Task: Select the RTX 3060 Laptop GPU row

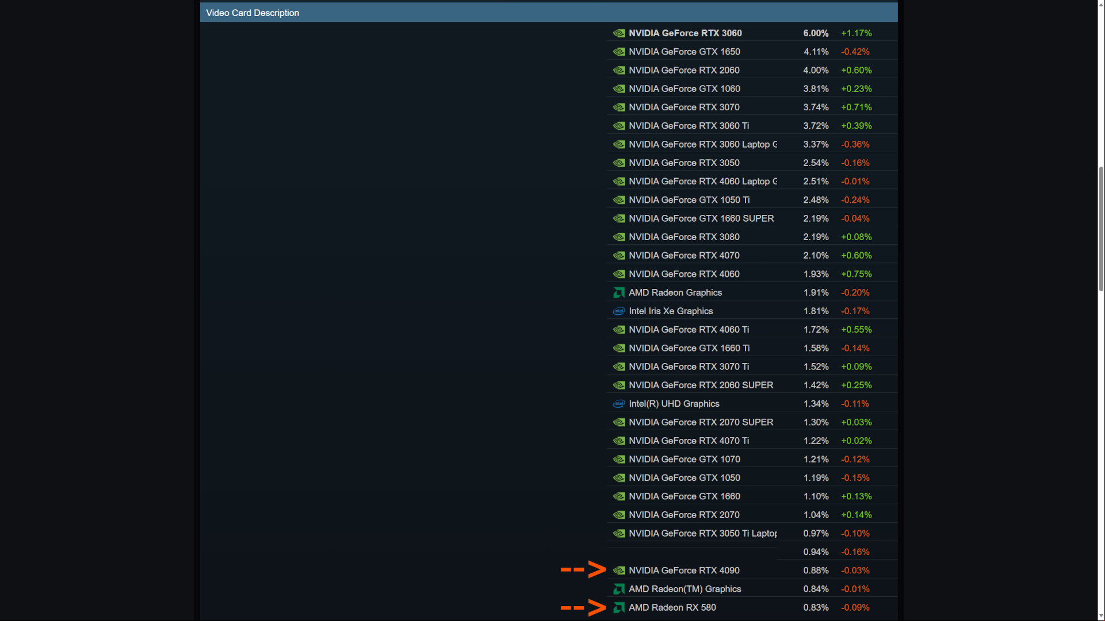Action: pyautogui.click(x=752, y=144)
